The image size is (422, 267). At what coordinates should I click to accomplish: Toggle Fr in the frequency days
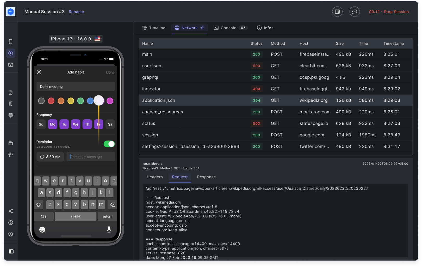pos(98,124)
